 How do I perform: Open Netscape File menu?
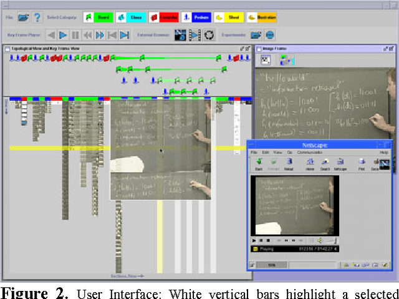(254, 152)
